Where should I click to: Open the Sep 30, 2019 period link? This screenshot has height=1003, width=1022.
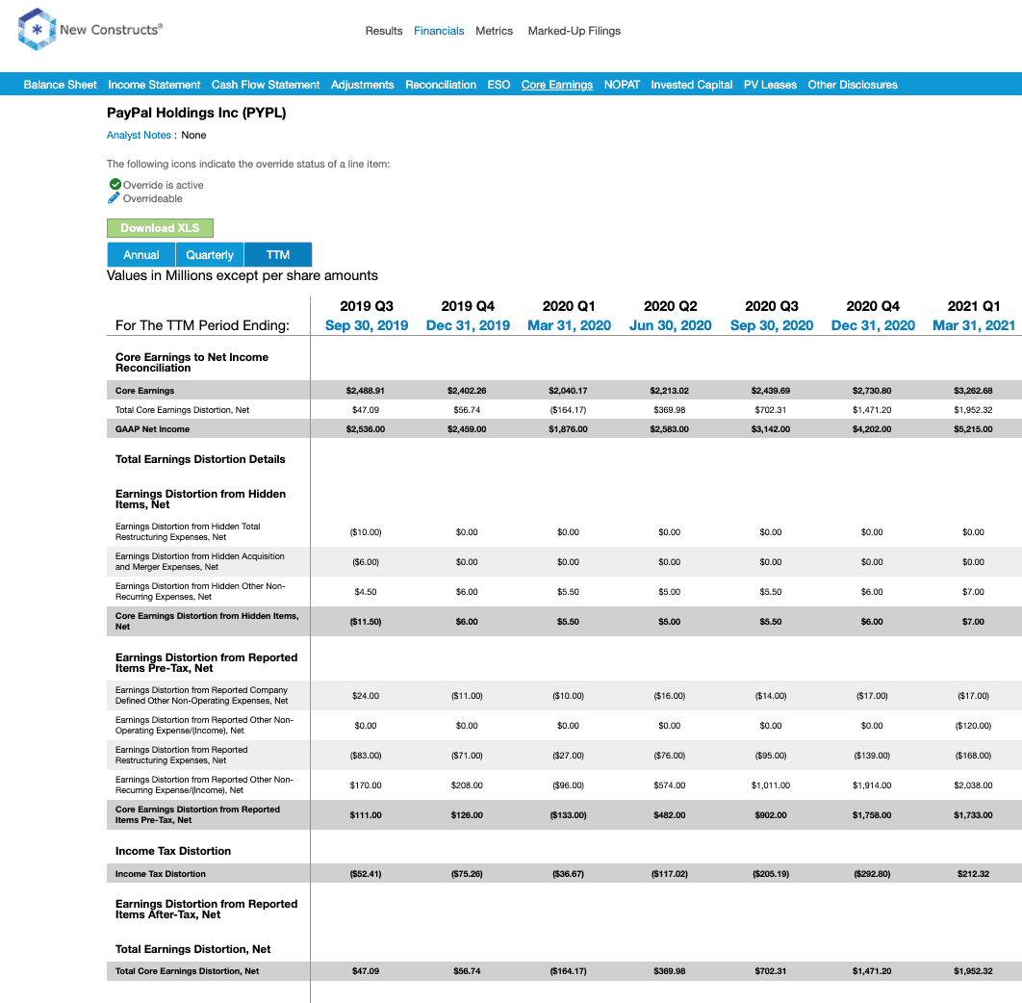(x=367, y=325)
